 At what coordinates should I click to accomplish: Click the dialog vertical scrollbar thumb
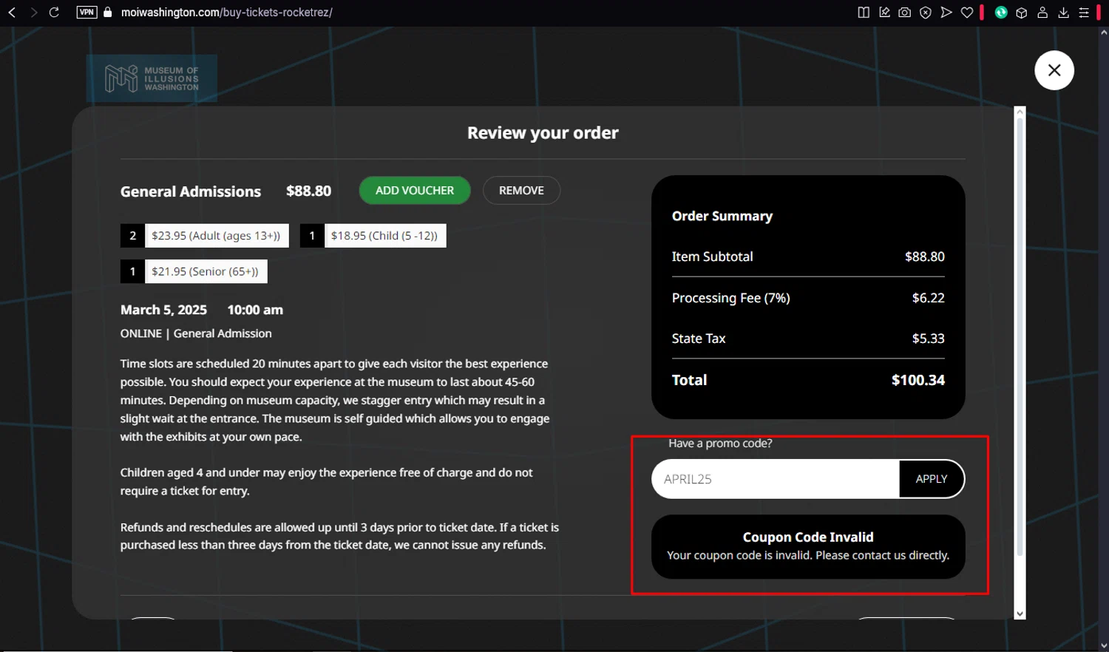1020,336
